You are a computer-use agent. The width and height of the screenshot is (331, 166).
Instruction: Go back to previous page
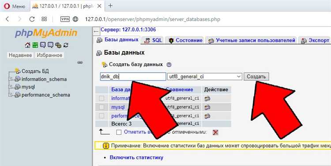point(8,19)
